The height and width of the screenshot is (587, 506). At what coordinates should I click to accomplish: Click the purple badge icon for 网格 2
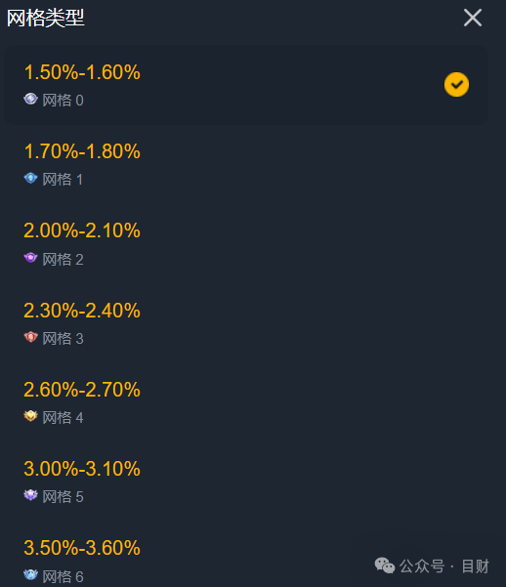pyautogui.click(x=30, y=258)
